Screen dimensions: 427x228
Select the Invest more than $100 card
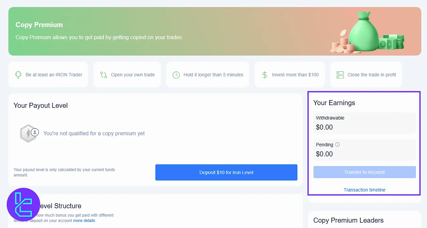tap(290, 75)
